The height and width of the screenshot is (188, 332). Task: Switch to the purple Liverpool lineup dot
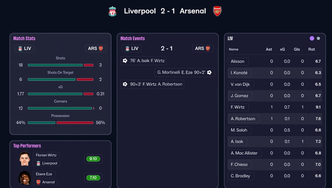pyautogui.click(x=312, y=38)
